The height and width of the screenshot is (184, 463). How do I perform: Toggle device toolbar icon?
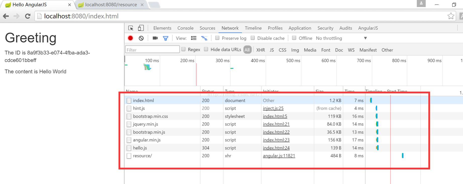(141, 28)
